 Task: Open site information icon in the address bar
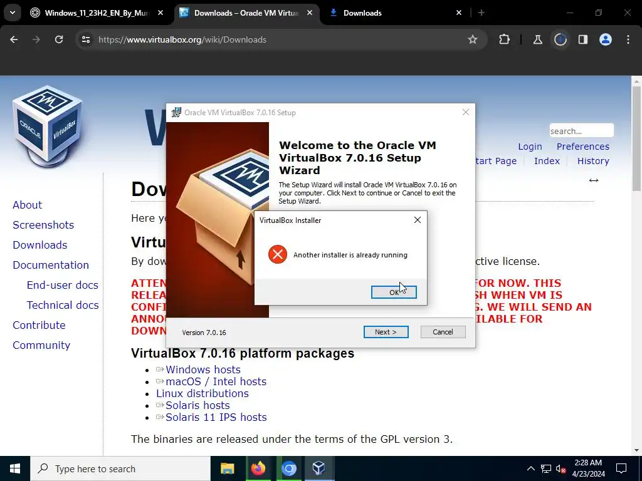85,39
